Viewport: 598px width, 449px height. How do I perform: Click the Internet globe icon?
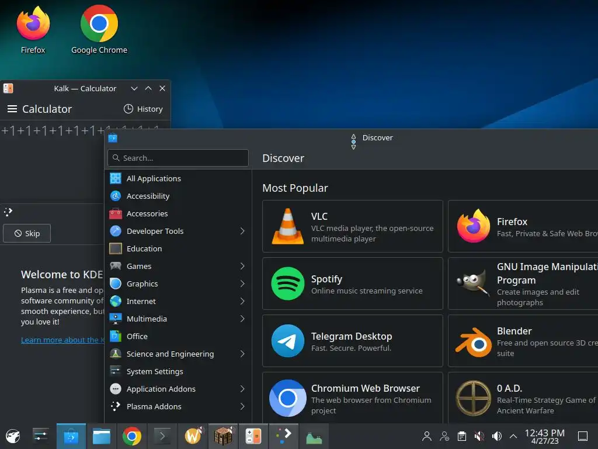tap(116, 301)
